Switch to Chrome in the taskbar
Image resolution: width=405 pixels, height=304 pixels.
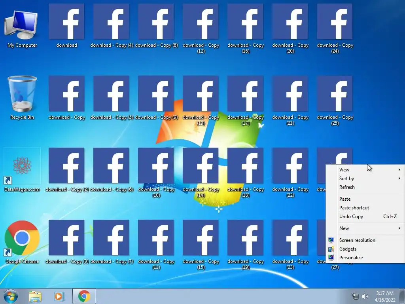pyautogui.click(x=84, y=296)
